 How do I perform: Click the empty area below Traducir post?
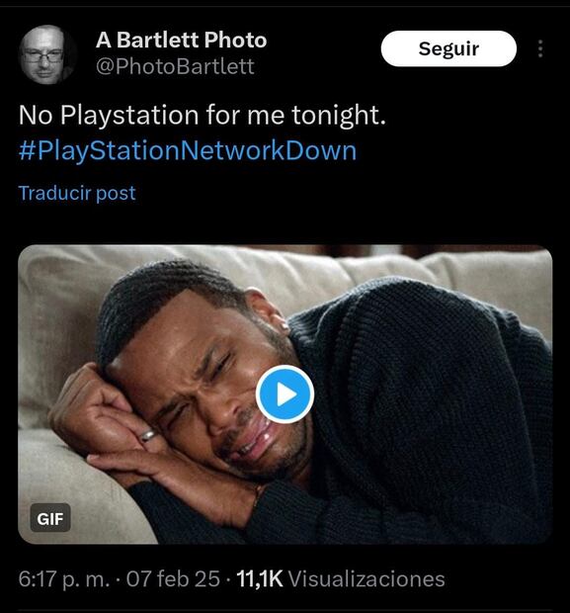[x=285, y=223]
